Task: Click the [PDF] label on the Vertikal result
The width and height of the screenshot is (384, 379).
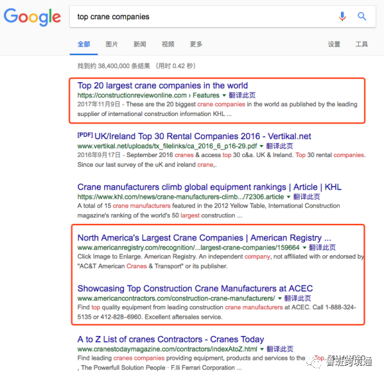Action: (x=85, y=135)
